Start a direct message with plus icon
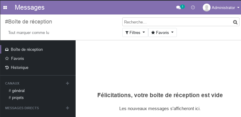241x117 pixels. 67,108
